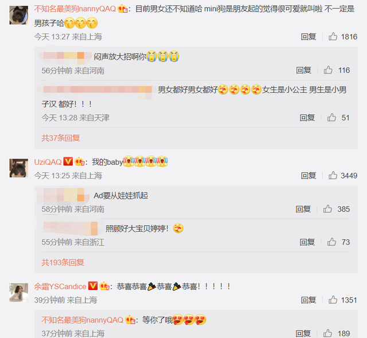Expand all 37 replies (共37条回复)

pos(61,138)
